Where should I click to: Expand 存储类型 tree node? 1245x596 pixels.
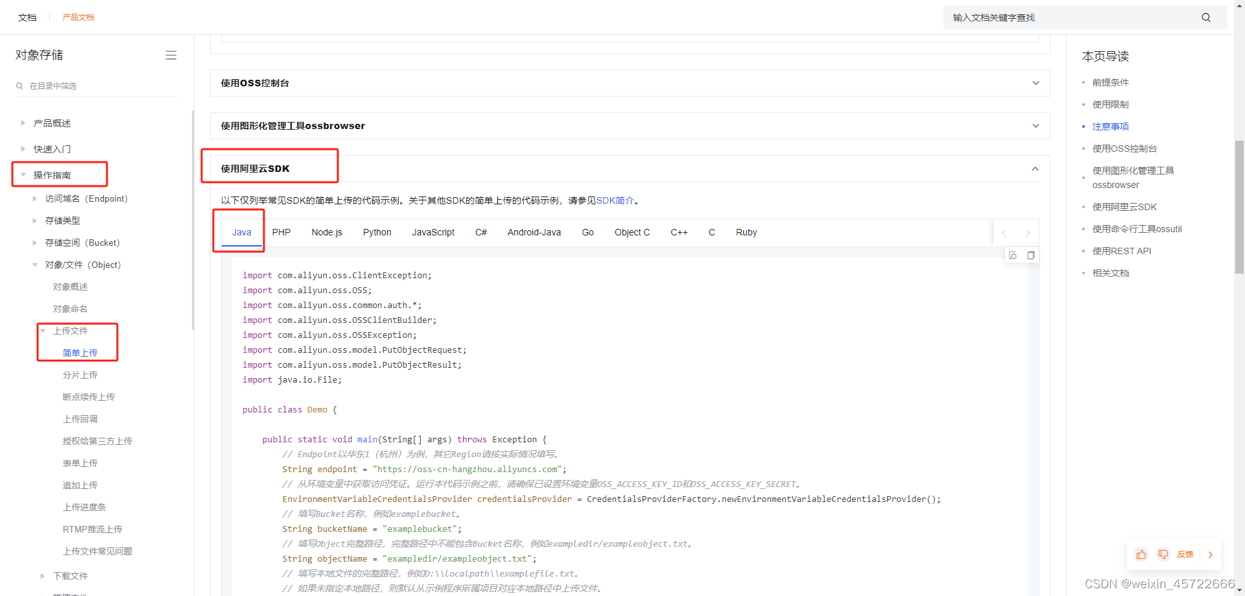35,221
